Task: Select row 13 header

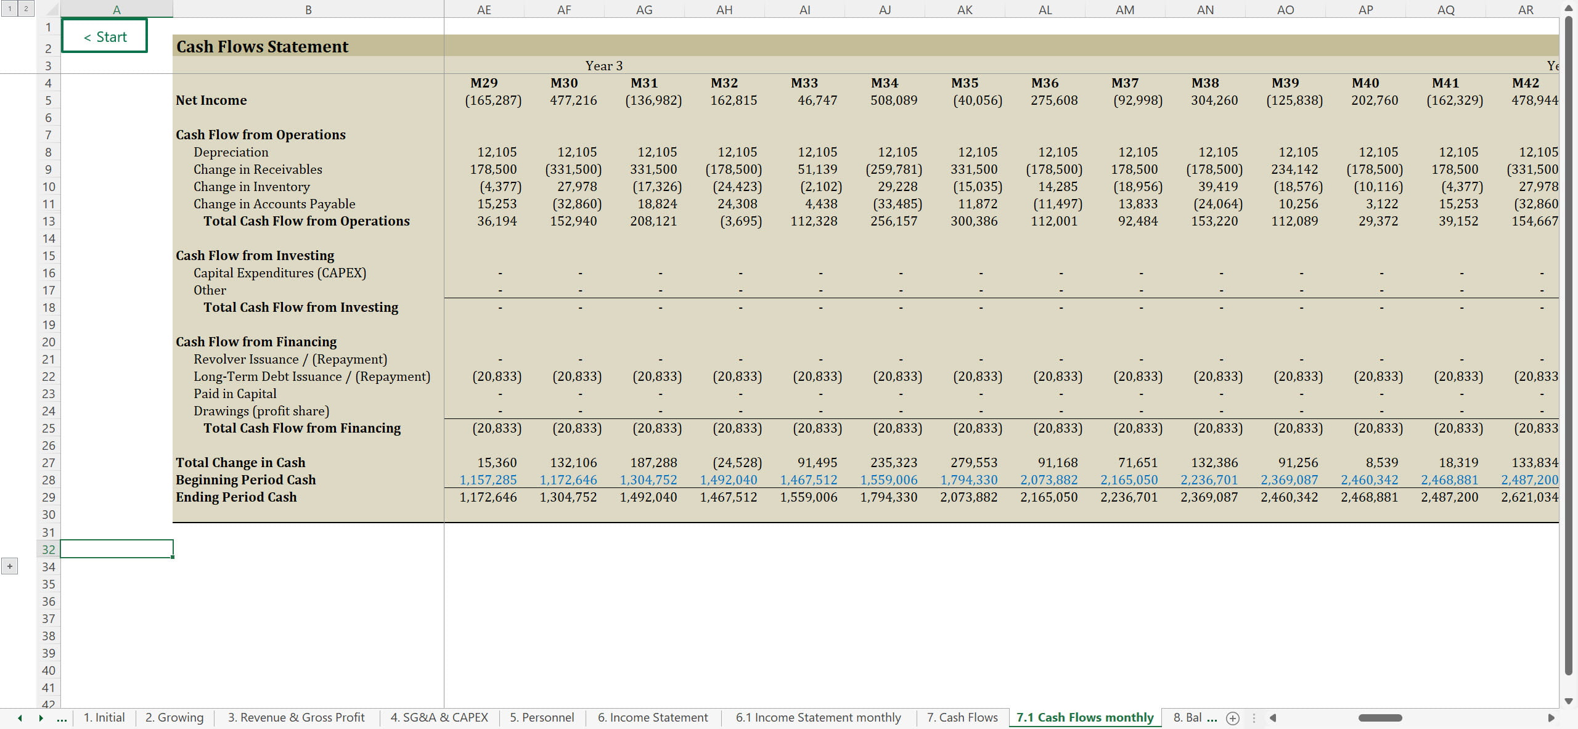Action: pos(49,221)
